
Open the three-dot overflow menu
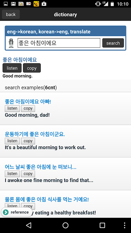click(125, 225)
